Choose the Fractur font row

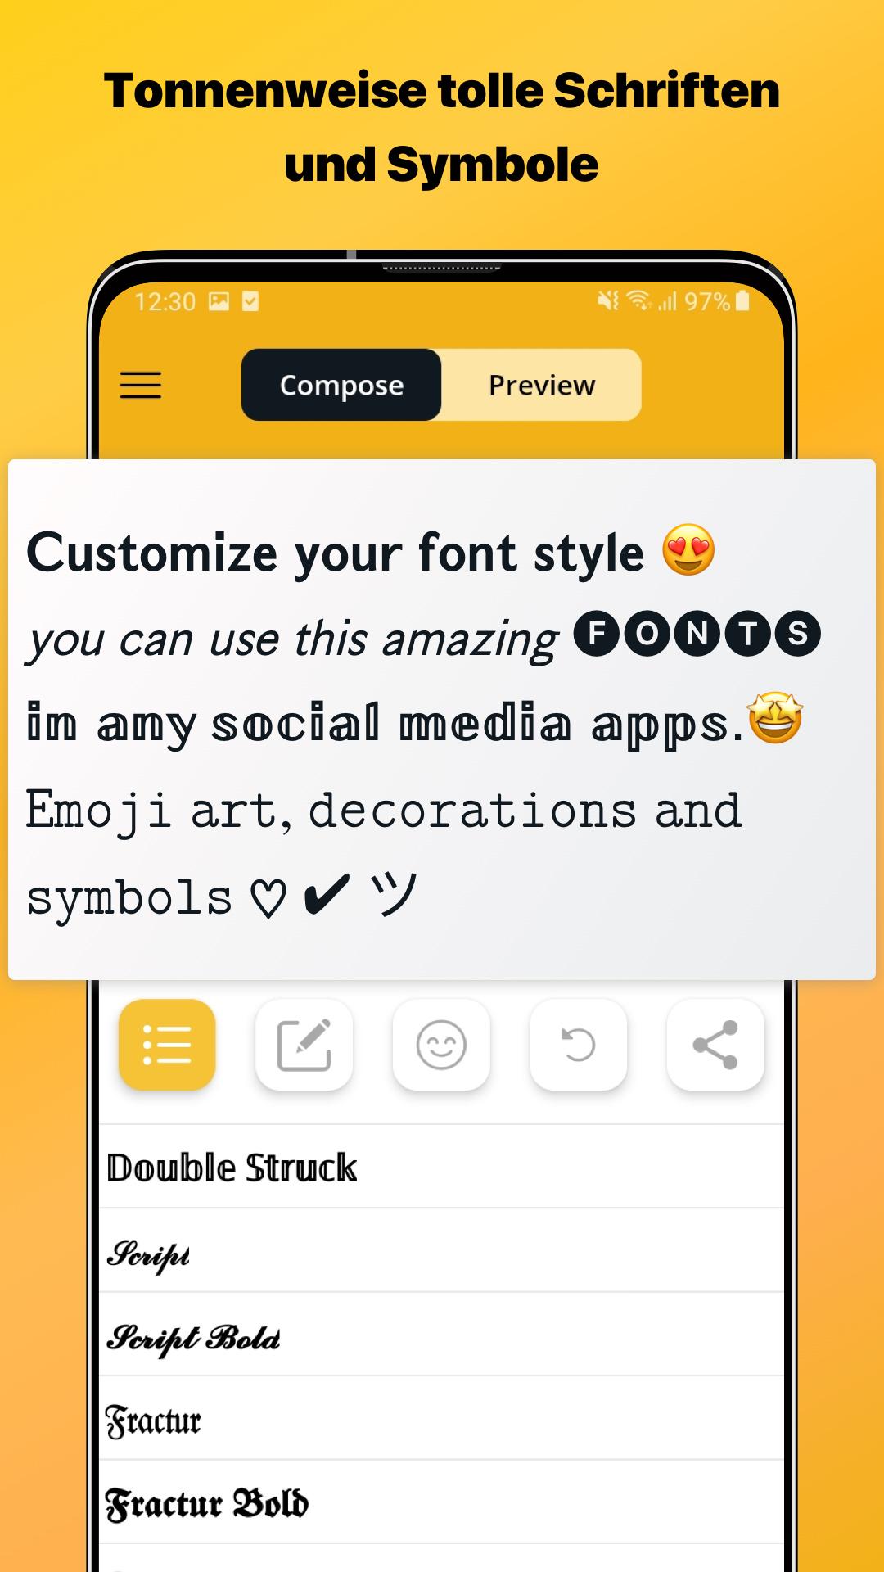(441, 1419)
